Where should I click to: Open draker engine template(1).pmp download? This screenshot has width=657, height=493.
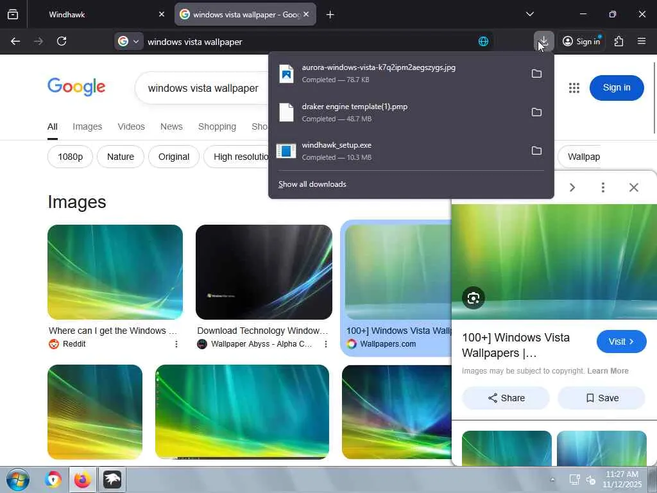pos(398,112)
